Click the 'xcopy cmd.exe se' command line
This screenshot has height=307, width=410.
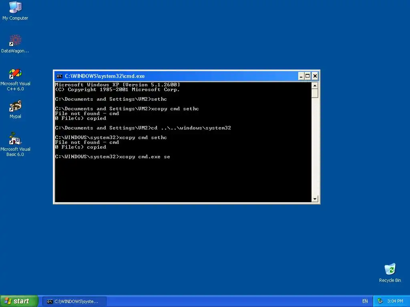pos(113,157)
